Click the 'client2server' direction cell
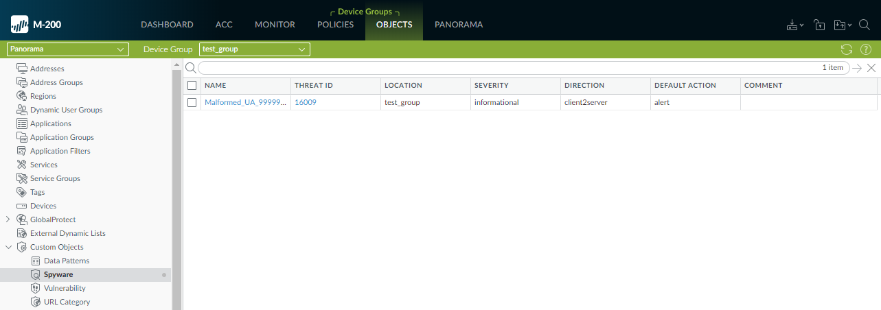The height and width of the screenshot is (310, 881). 587,102
